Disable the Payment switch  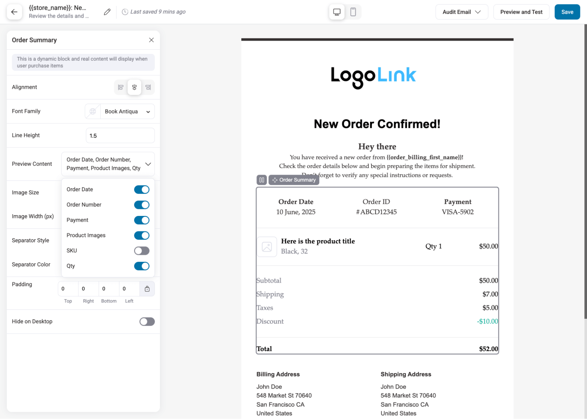coord(142,220)
